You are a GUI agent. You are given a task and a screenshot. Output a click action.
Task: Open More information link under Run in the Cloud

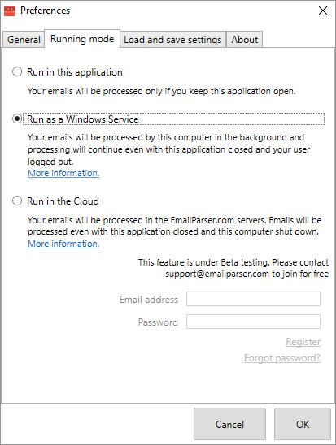pyautogui.click(x=63, y=244)
